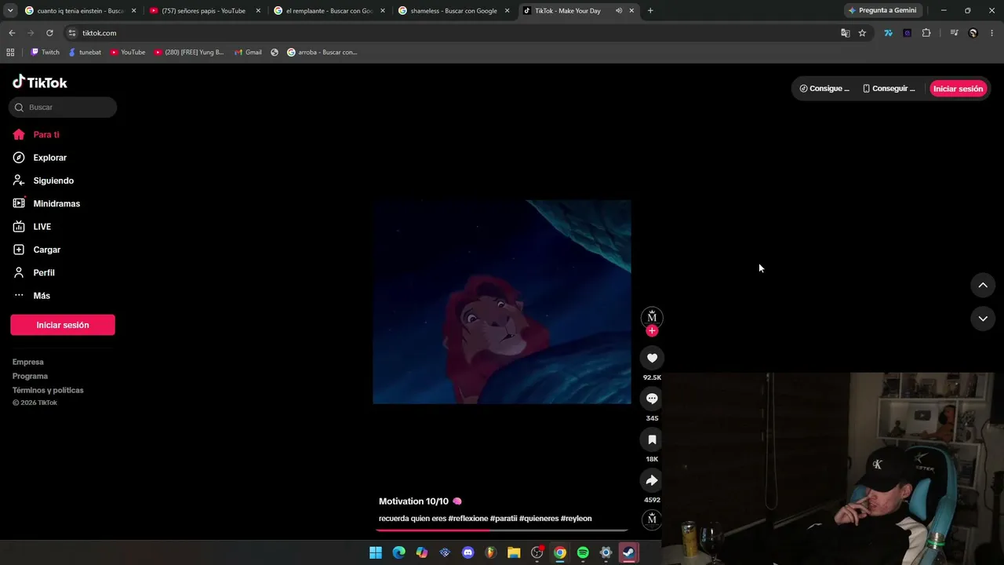Viewport: 1004px width, 565px height.
Task: Open the blue 7TV extension icon
Action: coord(888,33)
